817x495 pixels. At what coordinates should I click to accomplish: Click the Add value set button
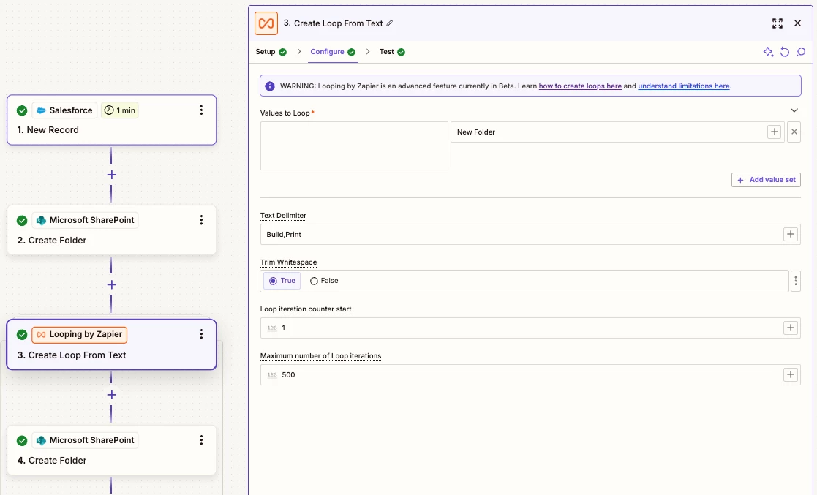tap(766, 180)
